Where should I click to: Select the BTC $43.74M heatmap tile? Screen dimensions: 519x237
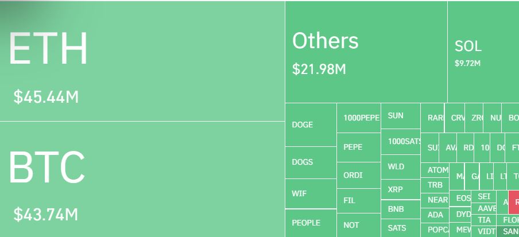142,180
